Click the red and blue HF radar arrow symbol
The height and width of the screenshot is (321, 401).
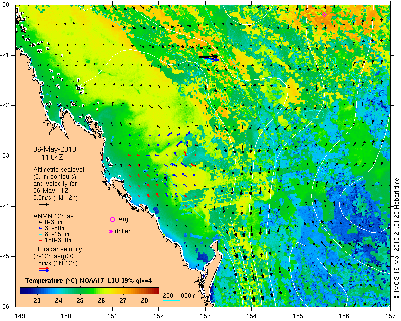[x=44, y=270]
